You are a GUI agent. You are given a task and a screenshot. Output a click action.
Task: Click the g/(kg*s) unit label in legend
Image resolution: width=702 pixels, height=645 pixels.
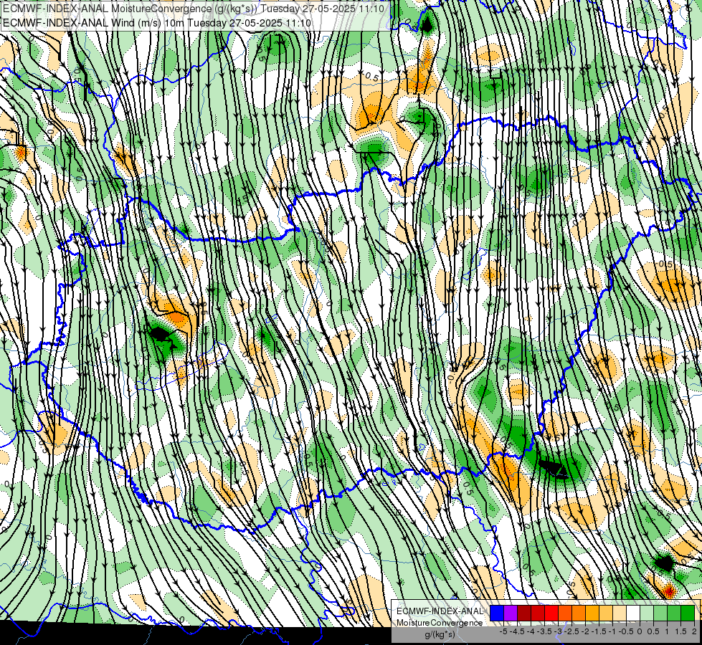[440, 634]
